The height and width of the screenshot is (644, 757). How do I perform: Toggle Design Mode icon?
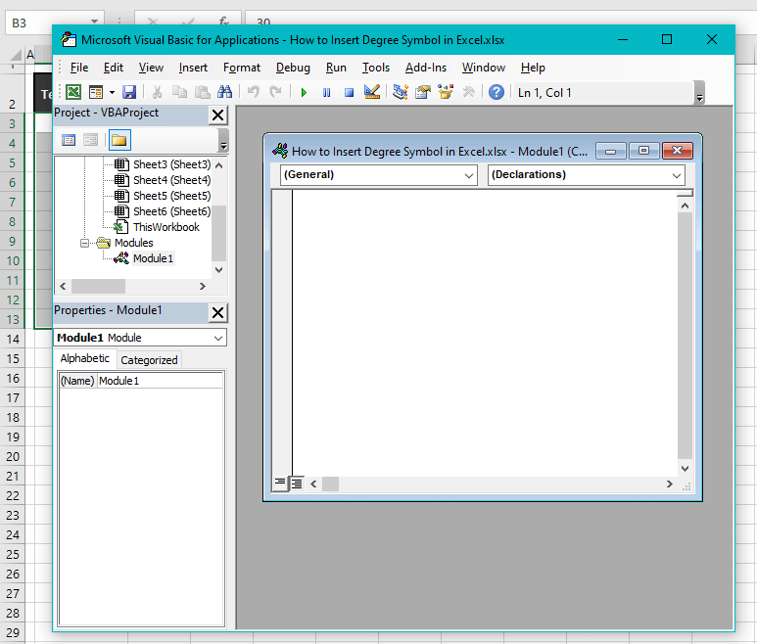click(x=372, y=92)
